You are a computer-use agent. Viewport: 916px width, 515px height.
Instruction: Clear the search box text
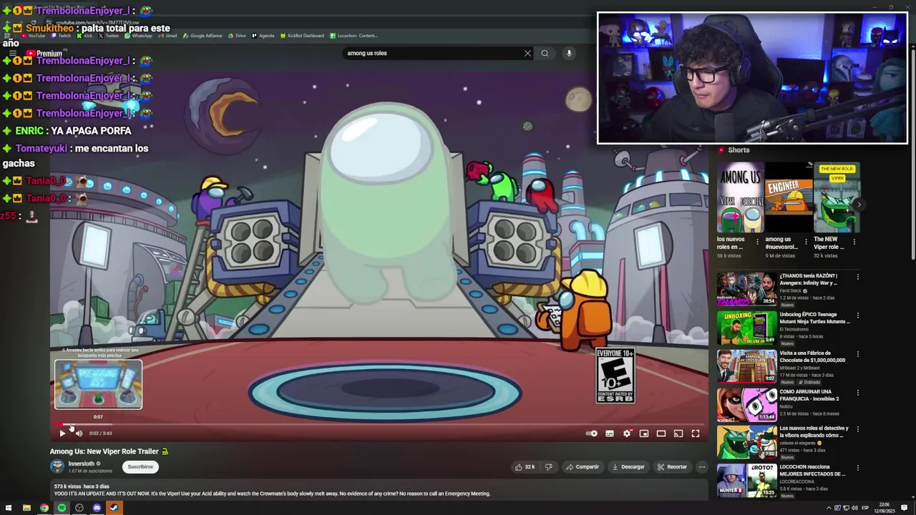point(527,53)
